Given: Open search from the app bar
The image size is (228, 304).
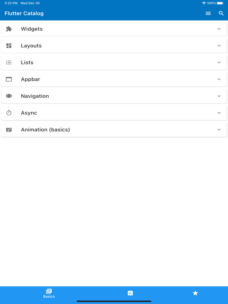Looking at the screenshot, I should point(221,13).
